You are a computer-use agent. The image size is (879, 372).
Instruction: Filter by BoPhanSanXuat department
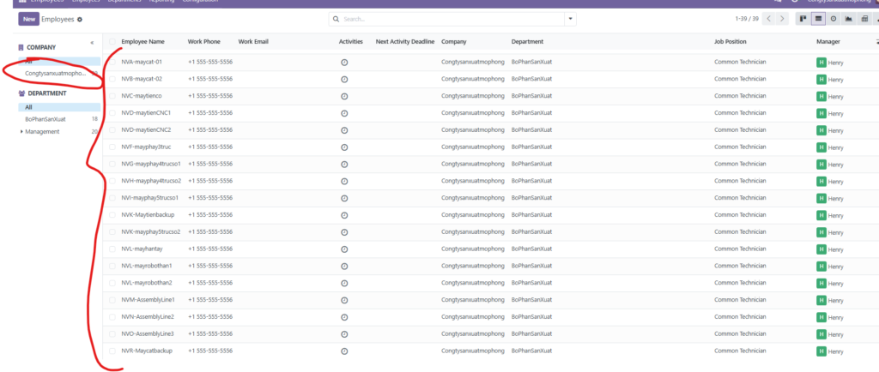coord(45,119)
